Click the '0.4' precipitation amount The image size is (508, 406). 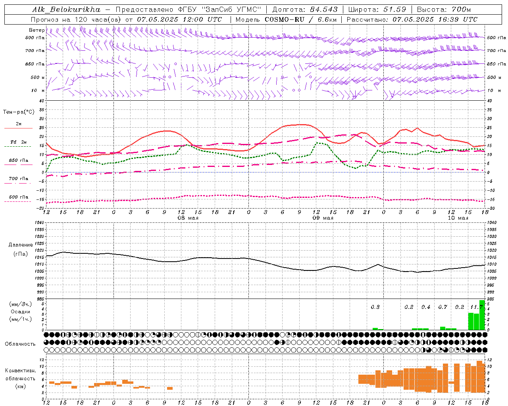426,307
